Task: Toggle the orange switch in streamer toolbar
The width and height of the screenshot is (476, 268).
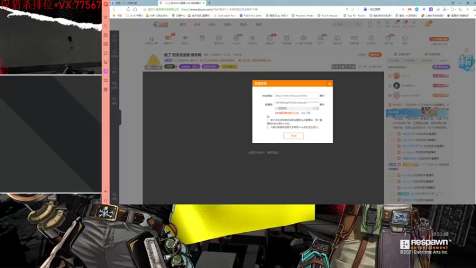Action: pos(168,38)
